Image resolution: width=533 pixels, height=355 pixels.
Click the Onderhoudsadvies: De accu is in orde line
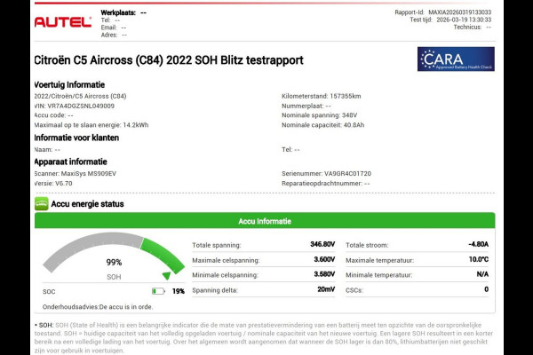click(98, 307)
